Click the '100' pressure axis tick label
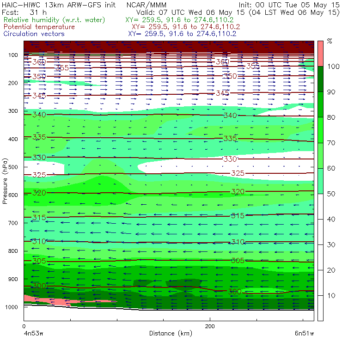 pyautogui.click(x=13, y=55)
